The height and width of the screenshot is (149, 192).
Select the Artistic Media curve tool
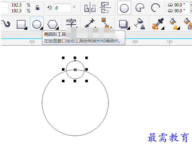pyautogui.click(x=6, y=24)
